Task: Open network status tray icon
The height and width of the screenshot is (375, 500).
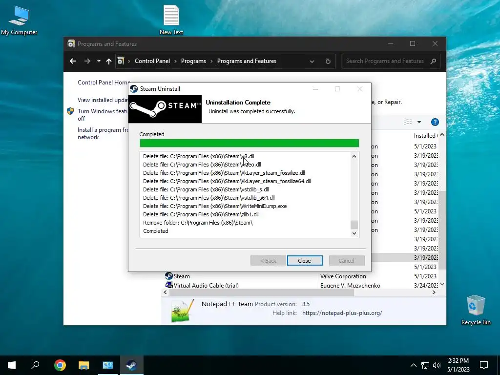Action: (x=425, y=365)
